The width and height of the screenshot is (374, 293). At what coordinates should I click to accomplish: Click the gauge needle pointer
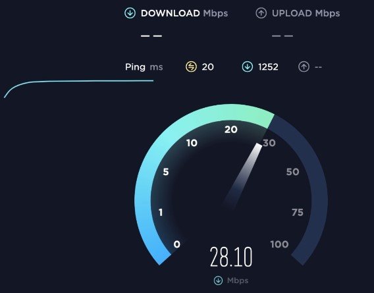[x=242, y=176]
